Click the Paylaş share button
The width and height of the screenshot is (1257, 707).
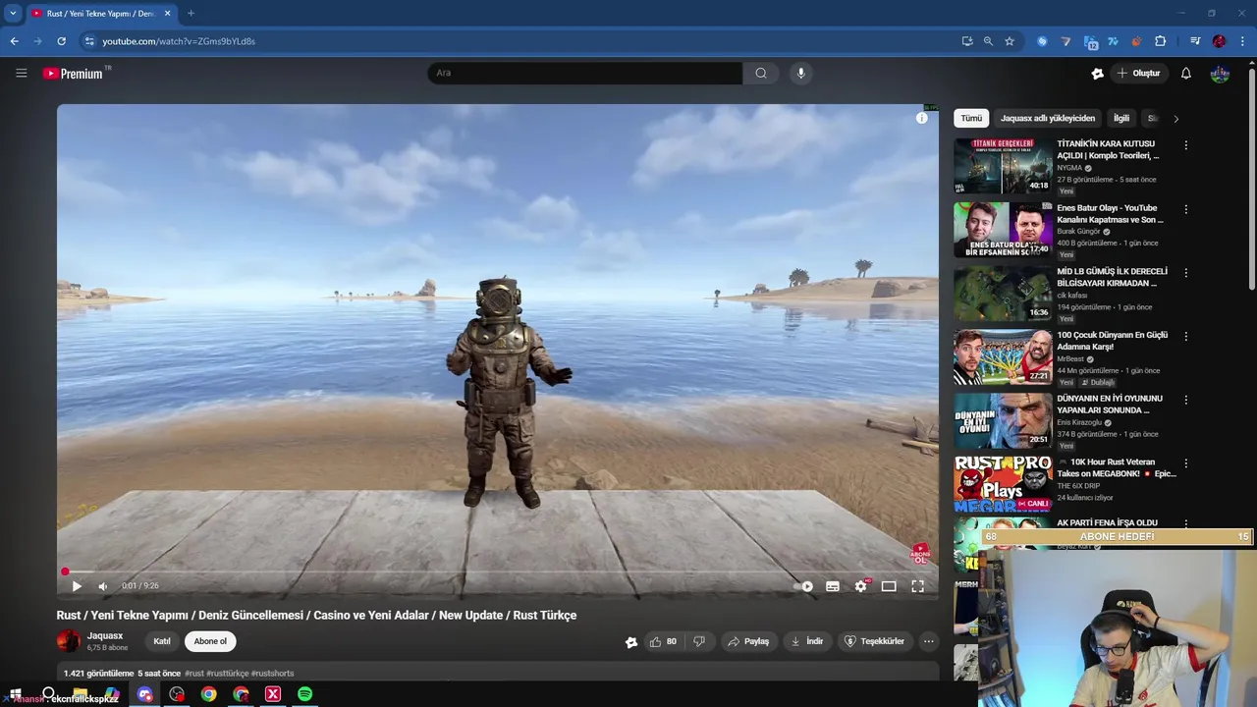[x=747, y=641]
